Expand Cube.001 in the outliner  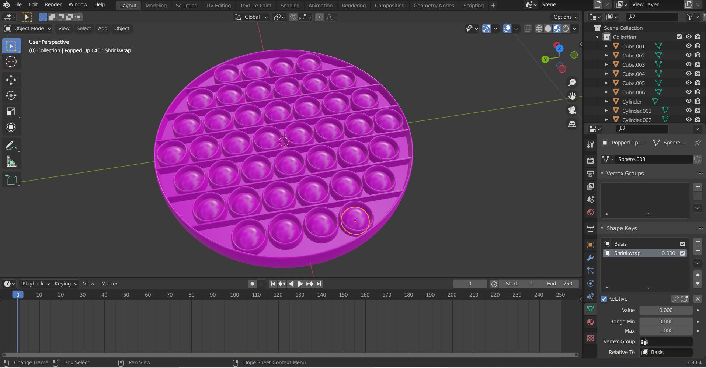(606, 46)
